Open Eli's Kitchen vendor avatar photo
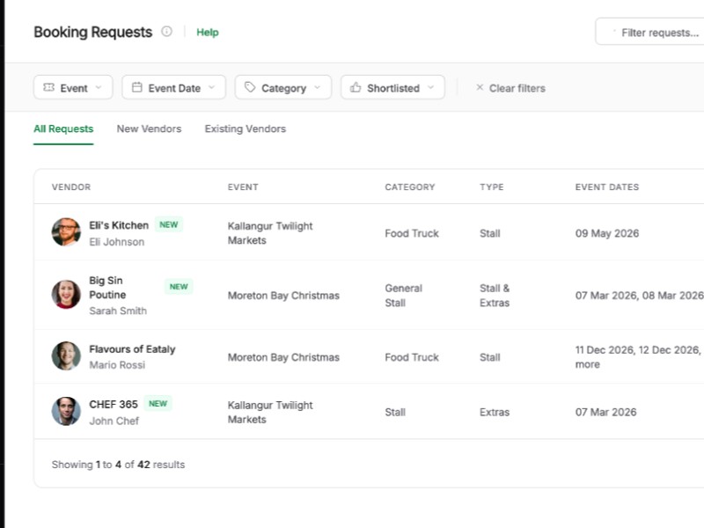Screen dimensions: 704x528 [x=65, y=233]
